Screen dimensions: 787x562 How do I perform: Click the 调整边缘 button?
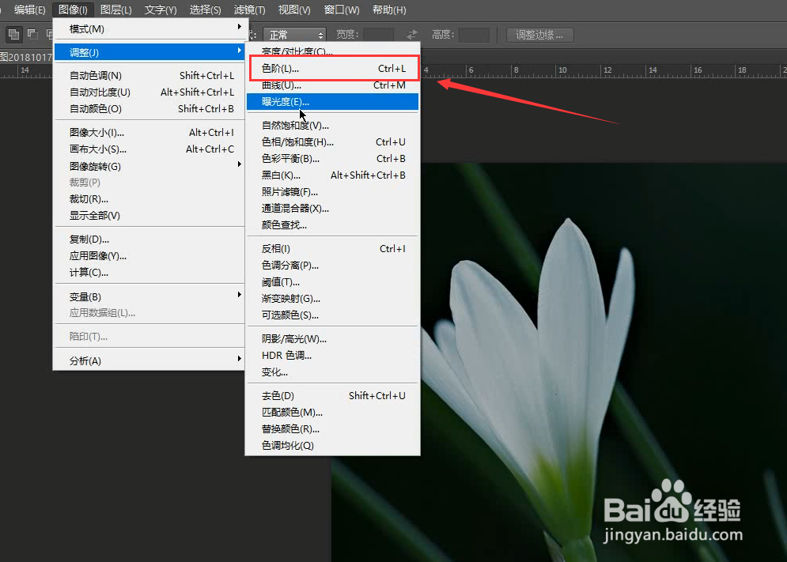539,35
